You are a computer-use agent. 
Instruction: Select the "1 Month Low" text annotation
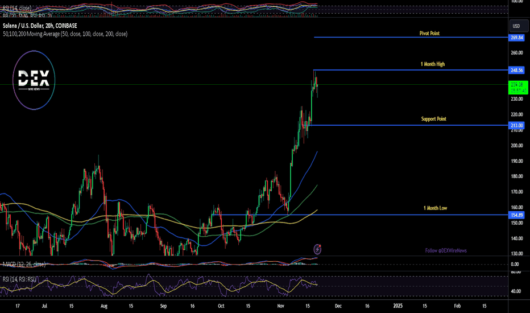[x=436, y=208]
